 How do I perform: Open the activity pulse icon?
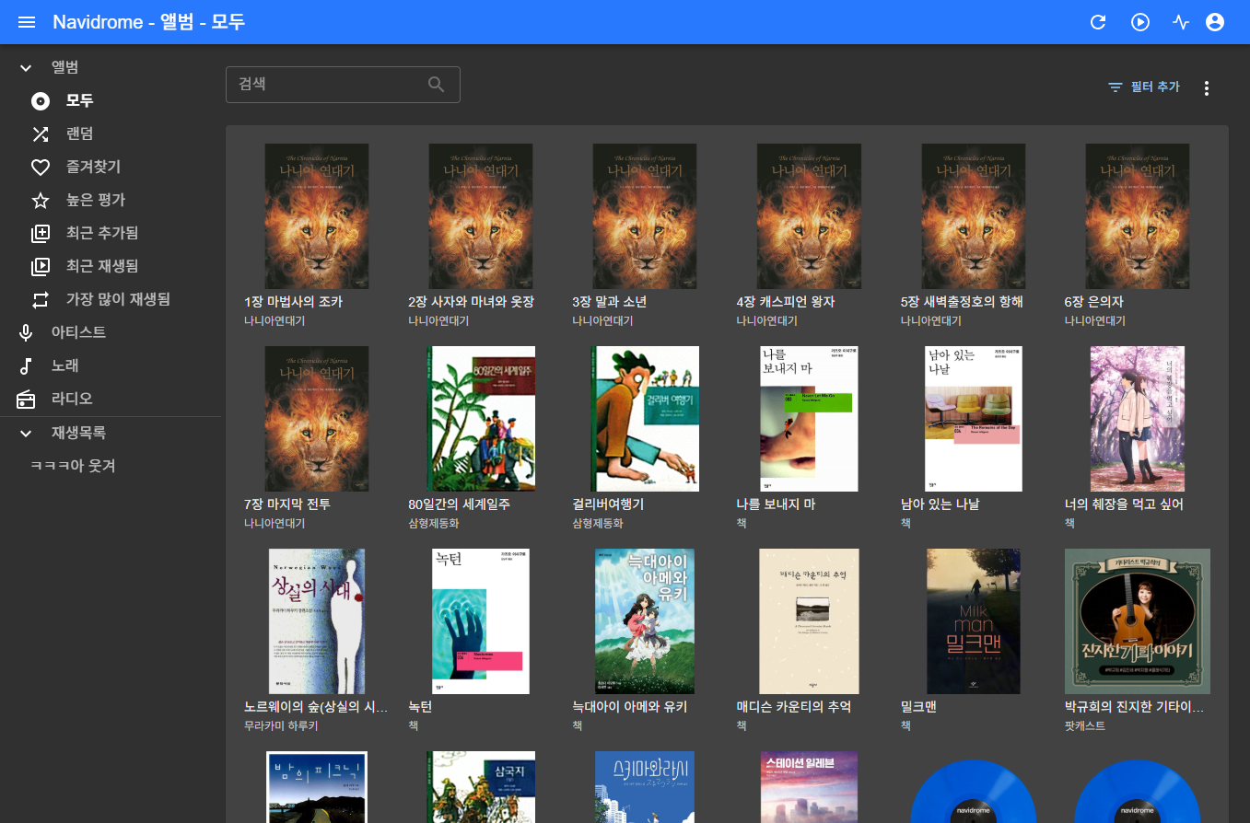tap(1181, 22)
